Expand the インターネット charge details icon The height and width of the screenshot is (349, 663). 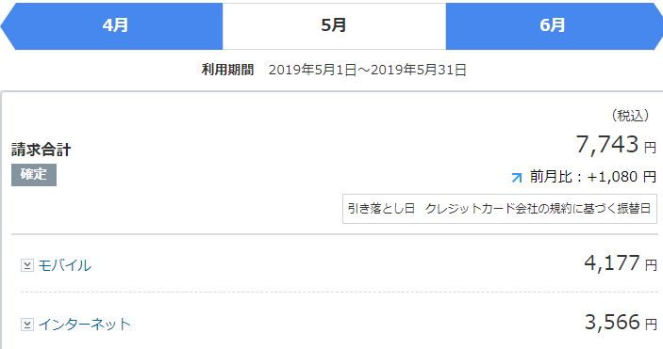point(27,325)
